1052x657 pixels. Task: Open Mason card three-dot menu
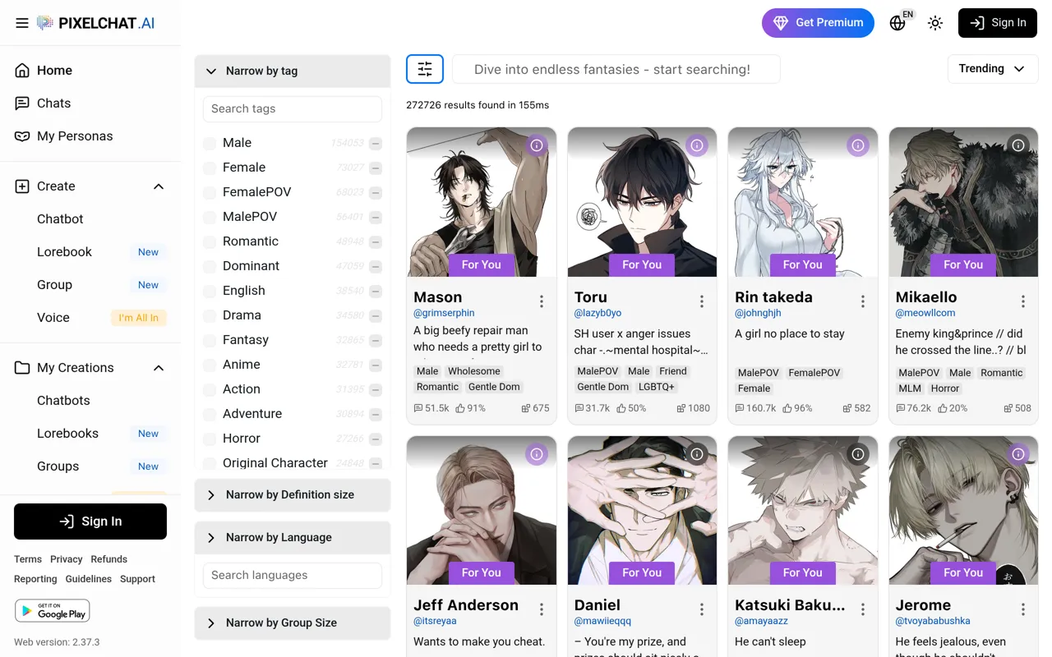pyautogui.click(x=542, y=301)
